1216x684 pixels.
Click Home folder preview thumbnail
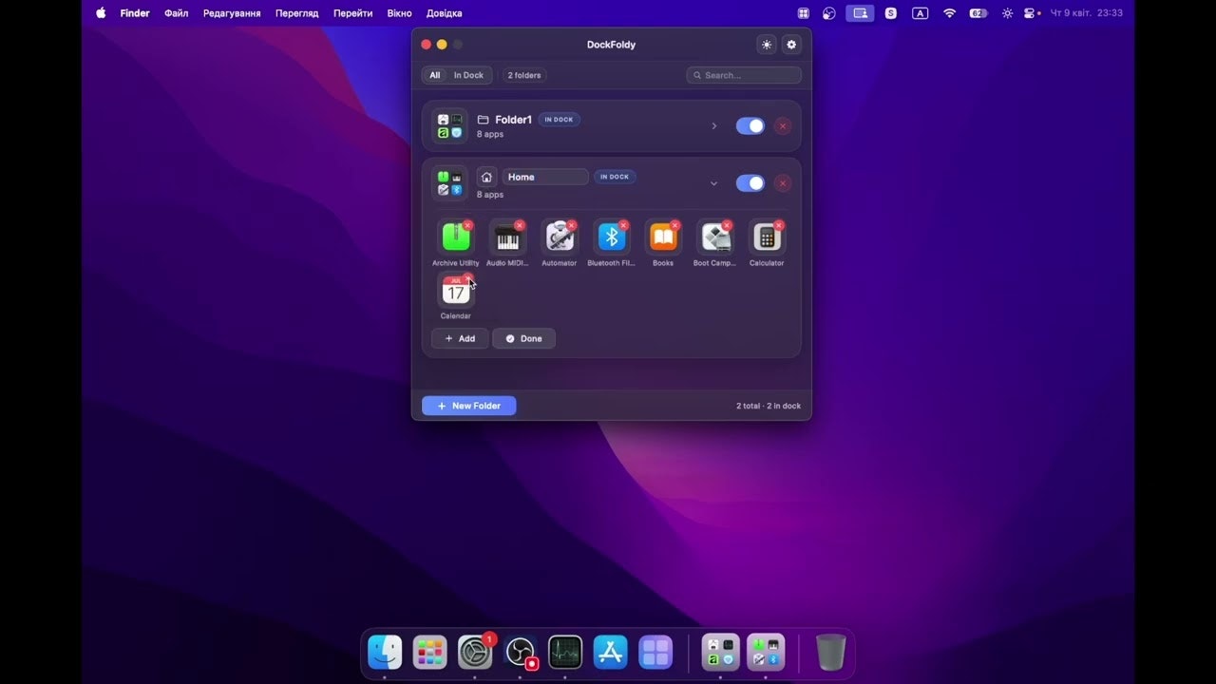449,183
